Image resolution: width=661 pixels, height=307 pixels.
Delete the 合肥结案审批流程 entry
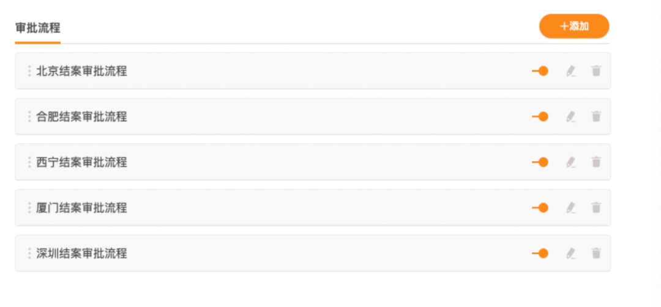(596, 116)
